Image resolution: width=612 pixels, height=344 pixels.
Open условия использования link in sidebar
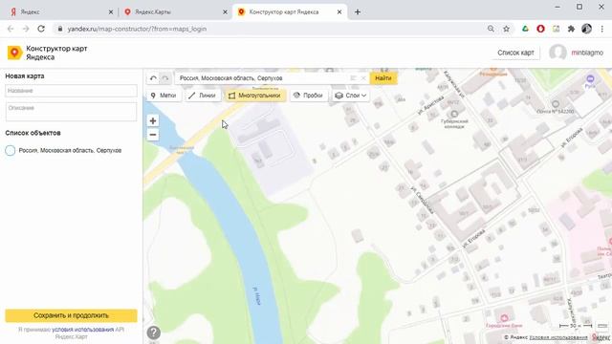click(83, 330)
